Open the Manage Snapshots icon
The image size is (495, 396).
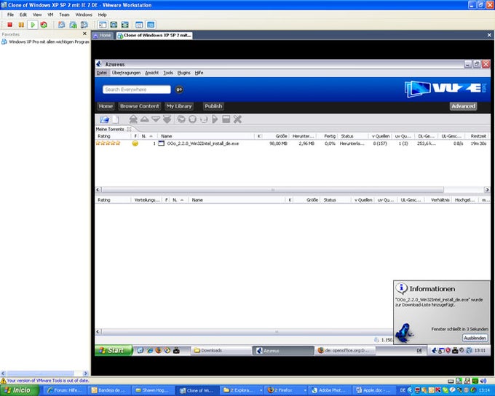pos(84,25)
